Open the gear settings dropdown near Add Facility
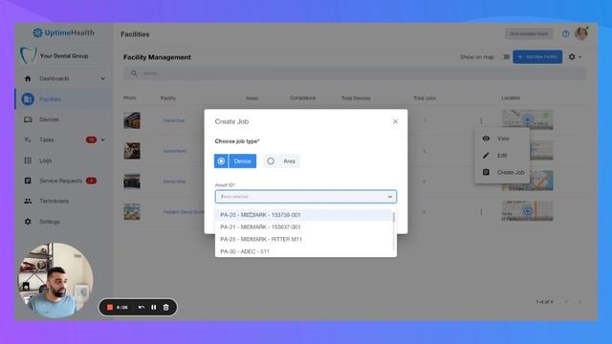 pyautogui.click(x=575, y=57)
